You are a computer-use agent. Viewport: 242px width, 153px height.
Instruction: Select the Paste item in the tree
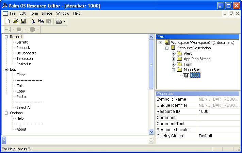click(21, 97)
